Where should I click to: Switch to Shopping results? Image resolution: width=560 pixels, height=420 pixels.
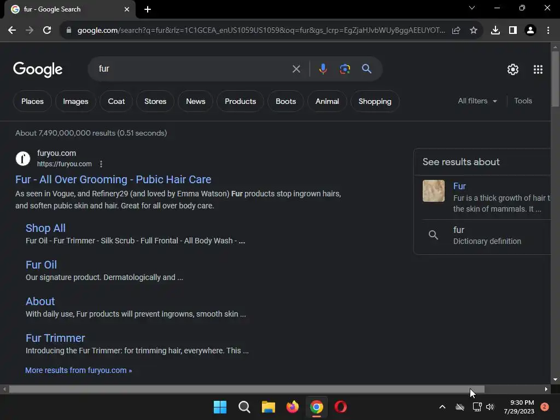[375, 101]
